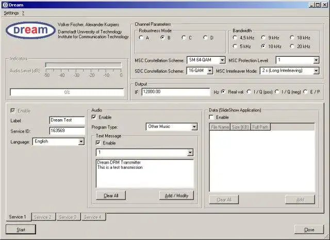
Task: Click the Service ID field
Action: coord(67,131)
